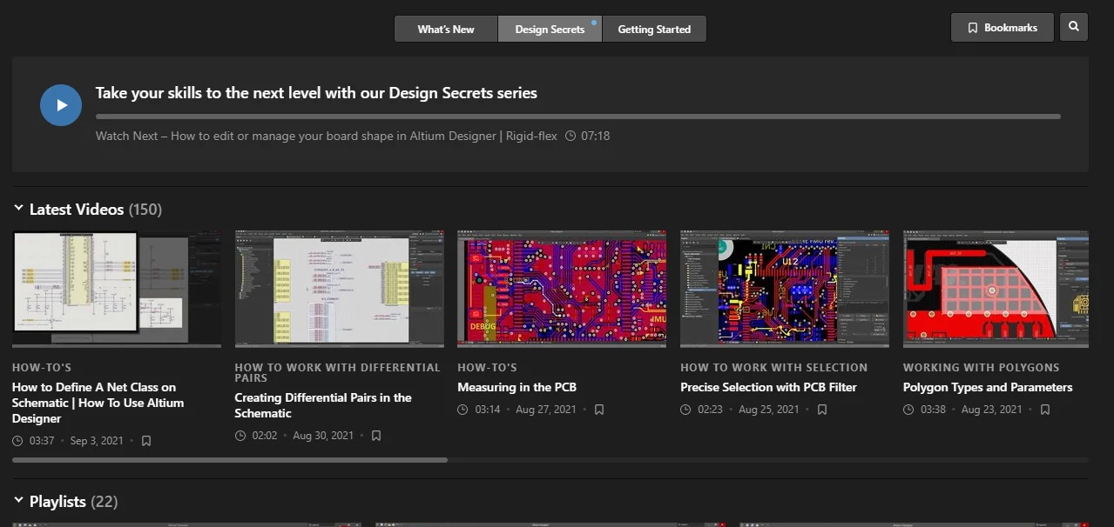The width and height of the screenshot is (1114, 527).
Task: Bookmark Polygon Types and Parameters video
Action: tap(1045, 410)
